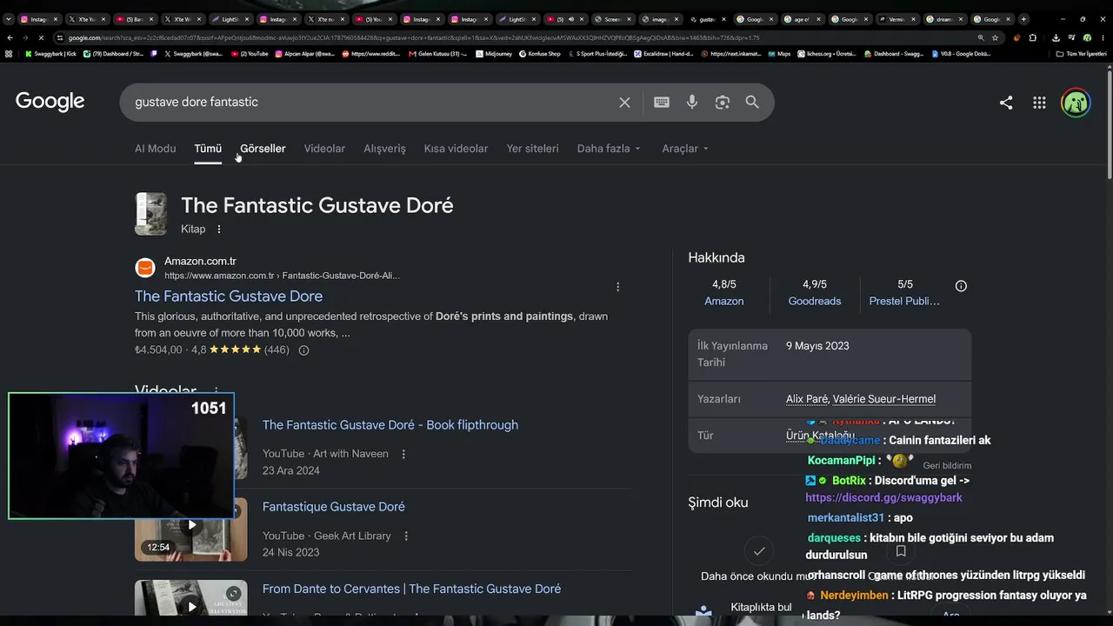Show info about the Amazon rating
The height and width of the screenshot is (626, 1113).
303,350
